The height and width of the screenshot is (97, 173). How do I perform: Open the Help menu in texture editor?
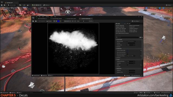click(55, 17)
